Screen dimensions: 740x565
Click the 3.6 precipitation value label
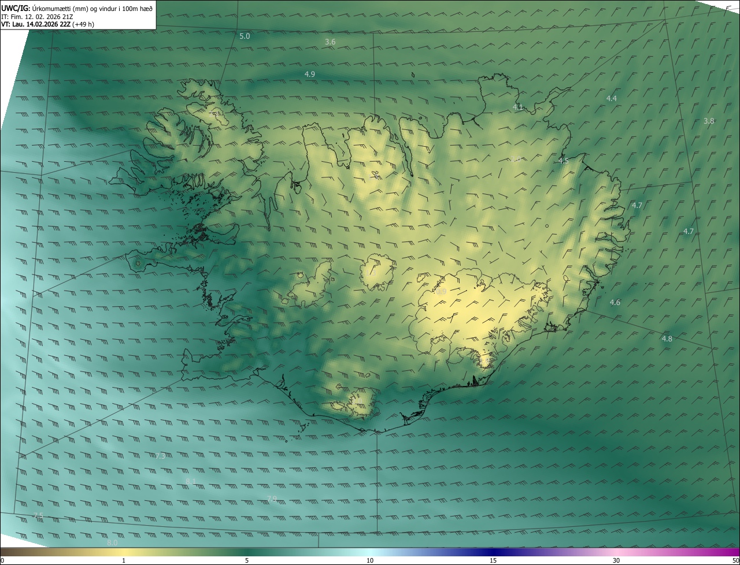(330, 42)
